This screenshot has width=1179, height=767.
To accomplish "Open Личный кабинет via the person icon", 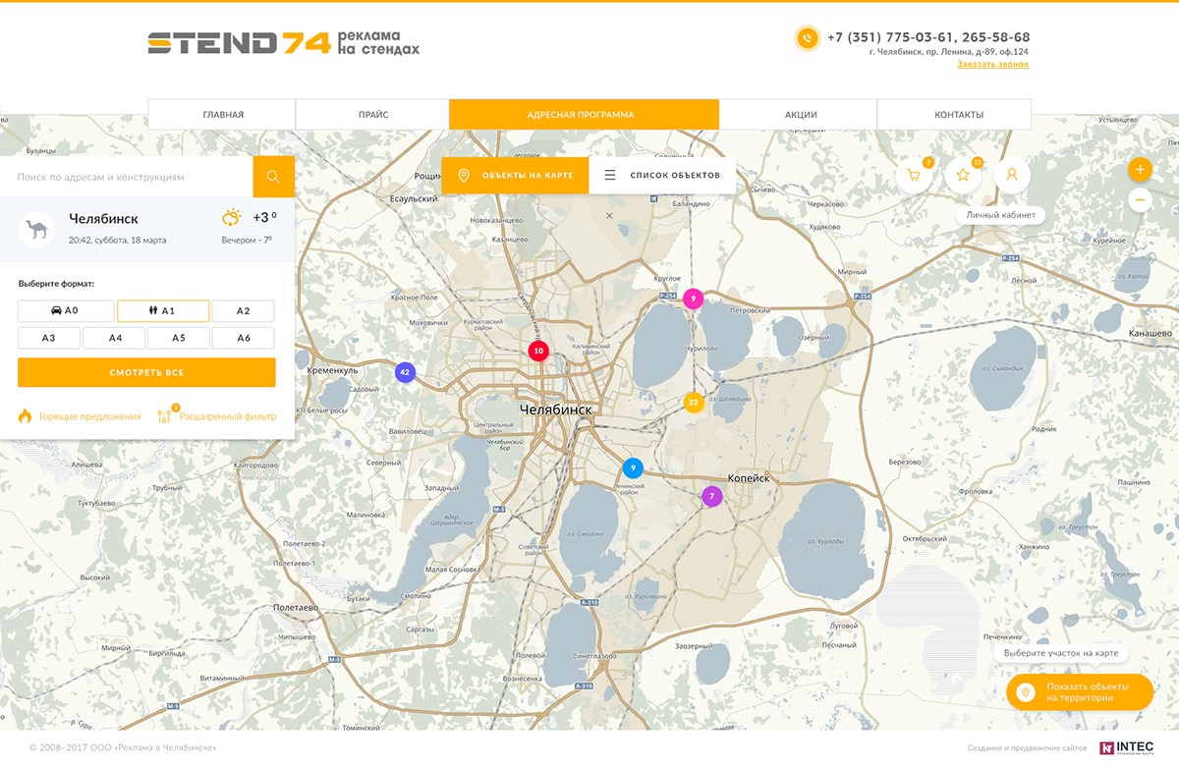I will coord(1011,174).
